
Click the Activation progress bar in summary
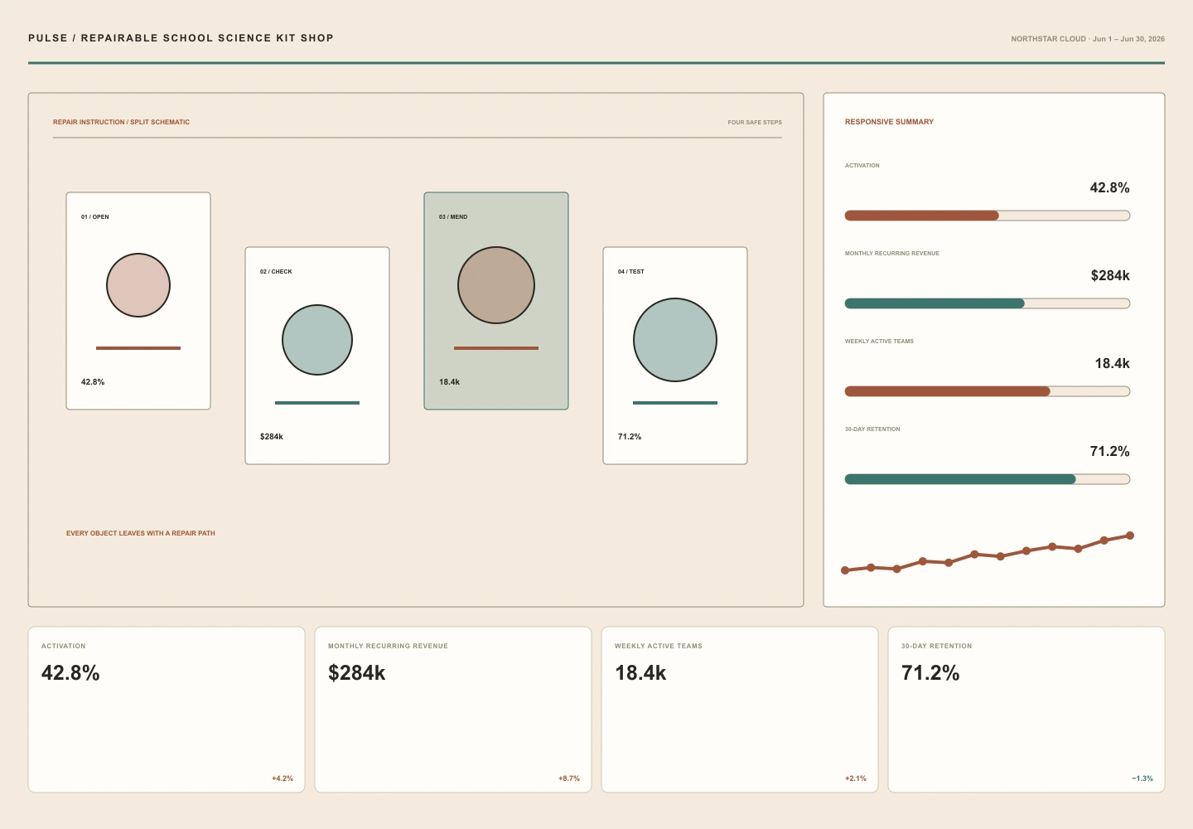pos(988,216)
